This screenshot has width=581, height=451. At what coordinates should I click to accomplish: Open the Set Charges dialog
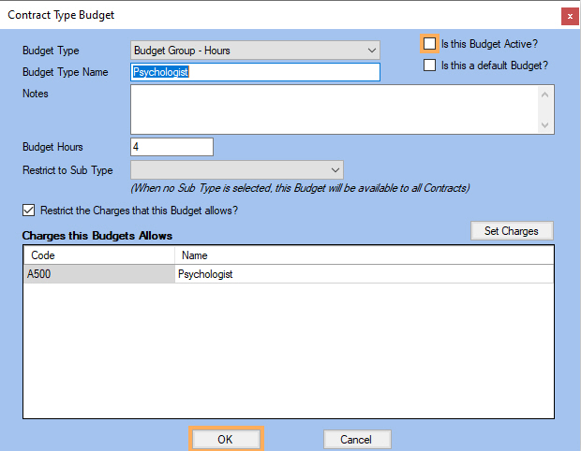(x=512, y=231)
